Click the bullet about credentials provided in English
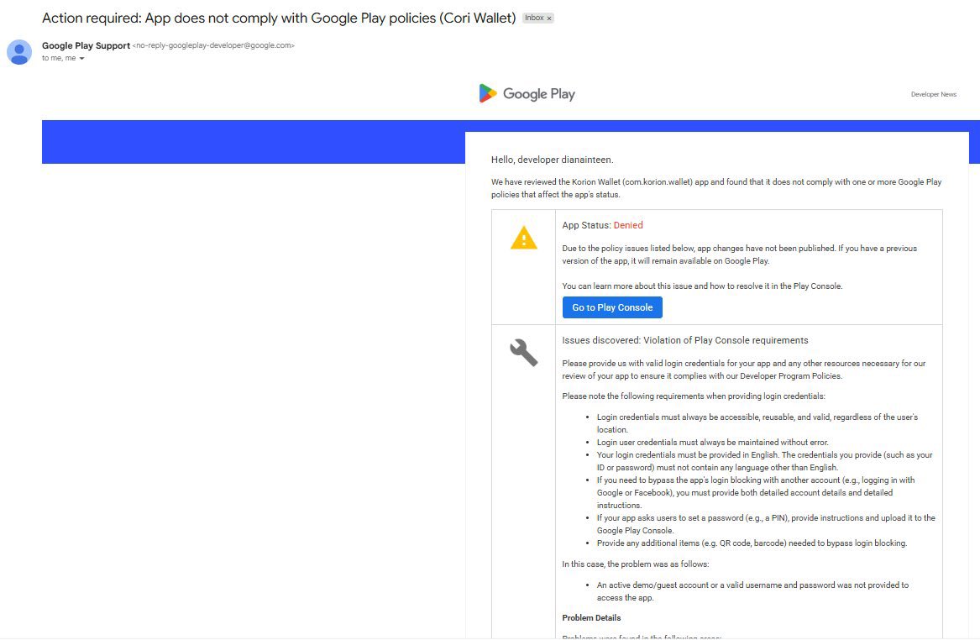This screenshot has width=980, height=640. click(x=764, y=460)
